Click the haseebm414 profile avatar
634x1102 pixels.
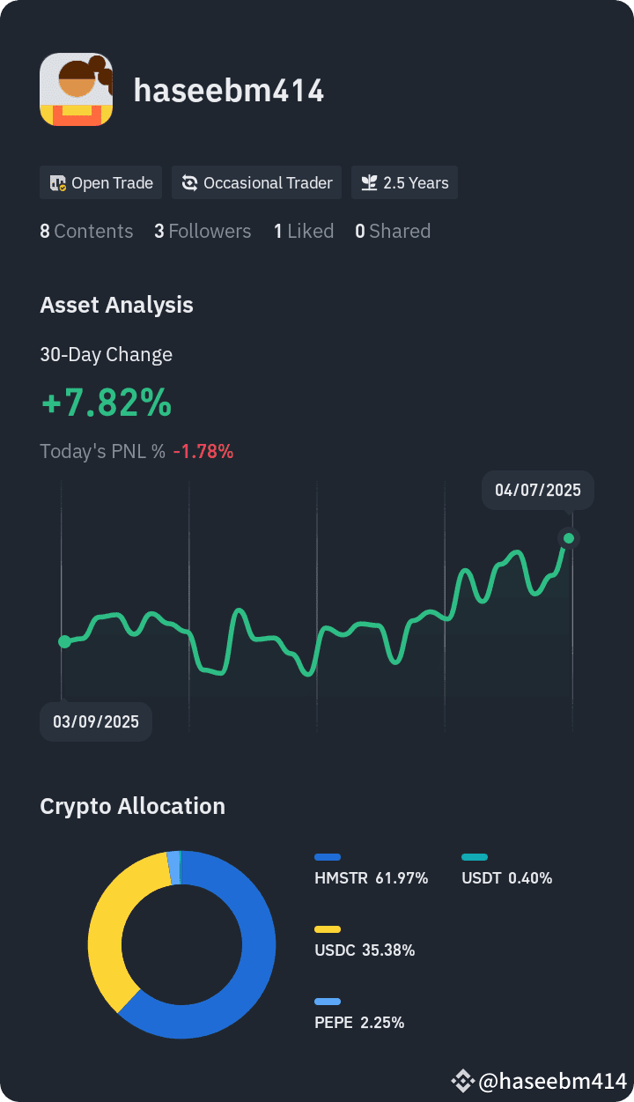tap(77, 90)
